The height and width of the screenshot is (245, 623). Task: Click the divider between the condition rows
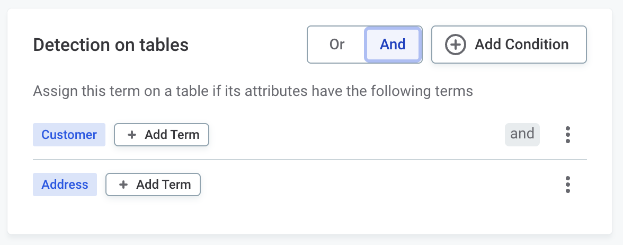coord(310,160)
